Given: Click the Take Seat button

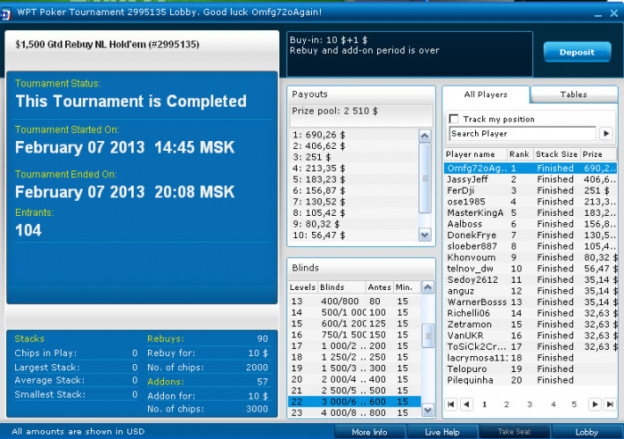Looking at the screenshot, I should (x=514, y=432).
